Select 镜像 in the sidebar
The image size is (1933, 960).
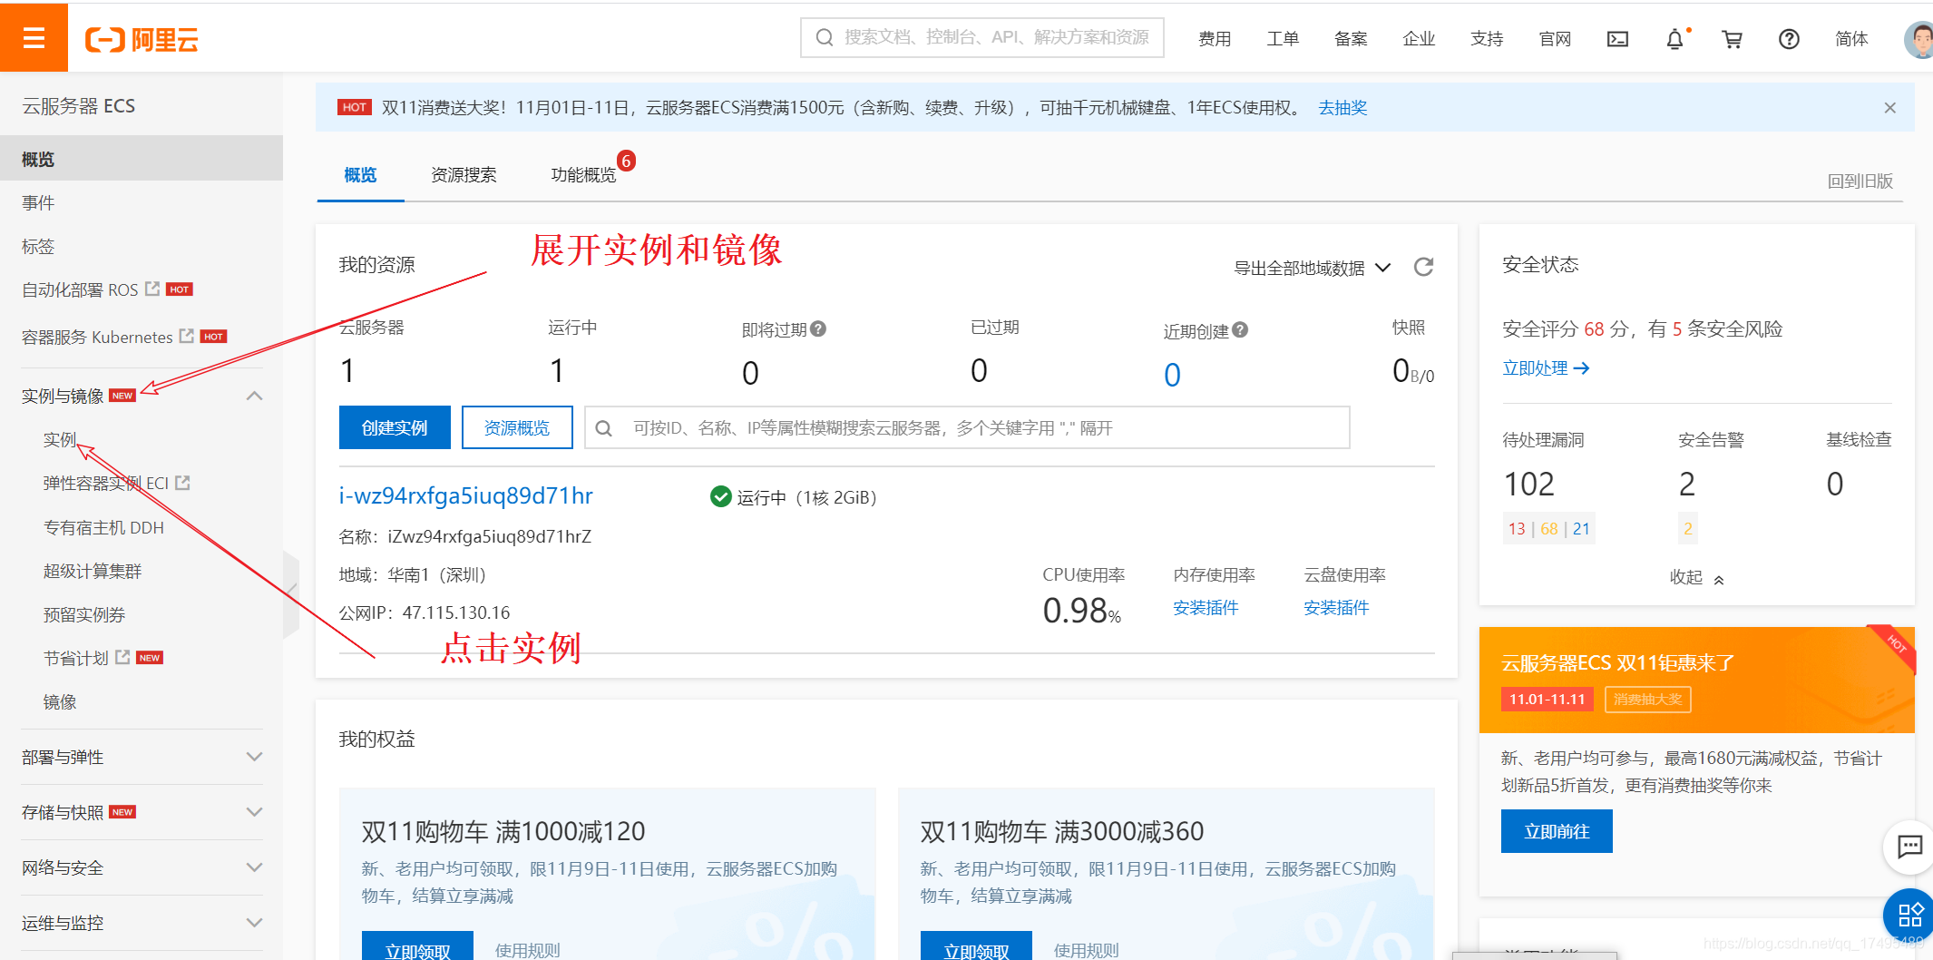coord(60,701)
